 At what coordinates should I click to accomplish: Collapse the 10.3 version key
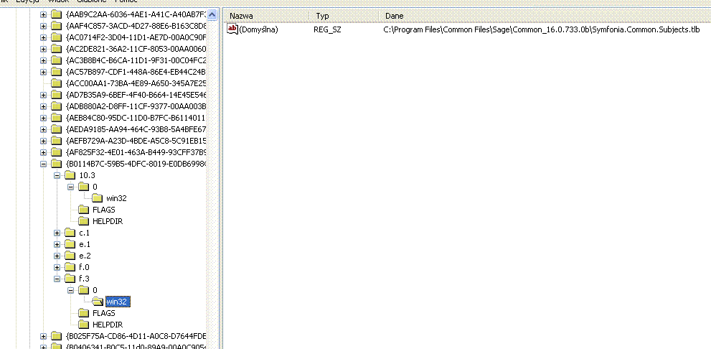tap(57, 175)
